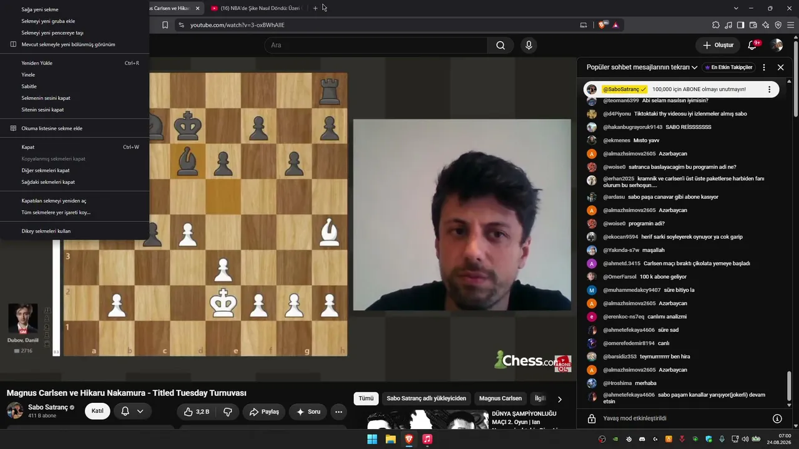Click the NVIDIA tray icon
Screen dimensions: 799x449
pos(615,439)
